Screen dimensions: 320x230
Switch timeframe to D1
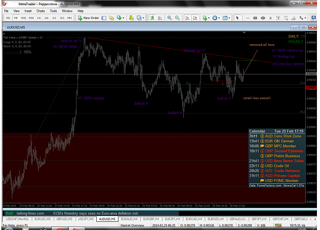pos(54,18)
